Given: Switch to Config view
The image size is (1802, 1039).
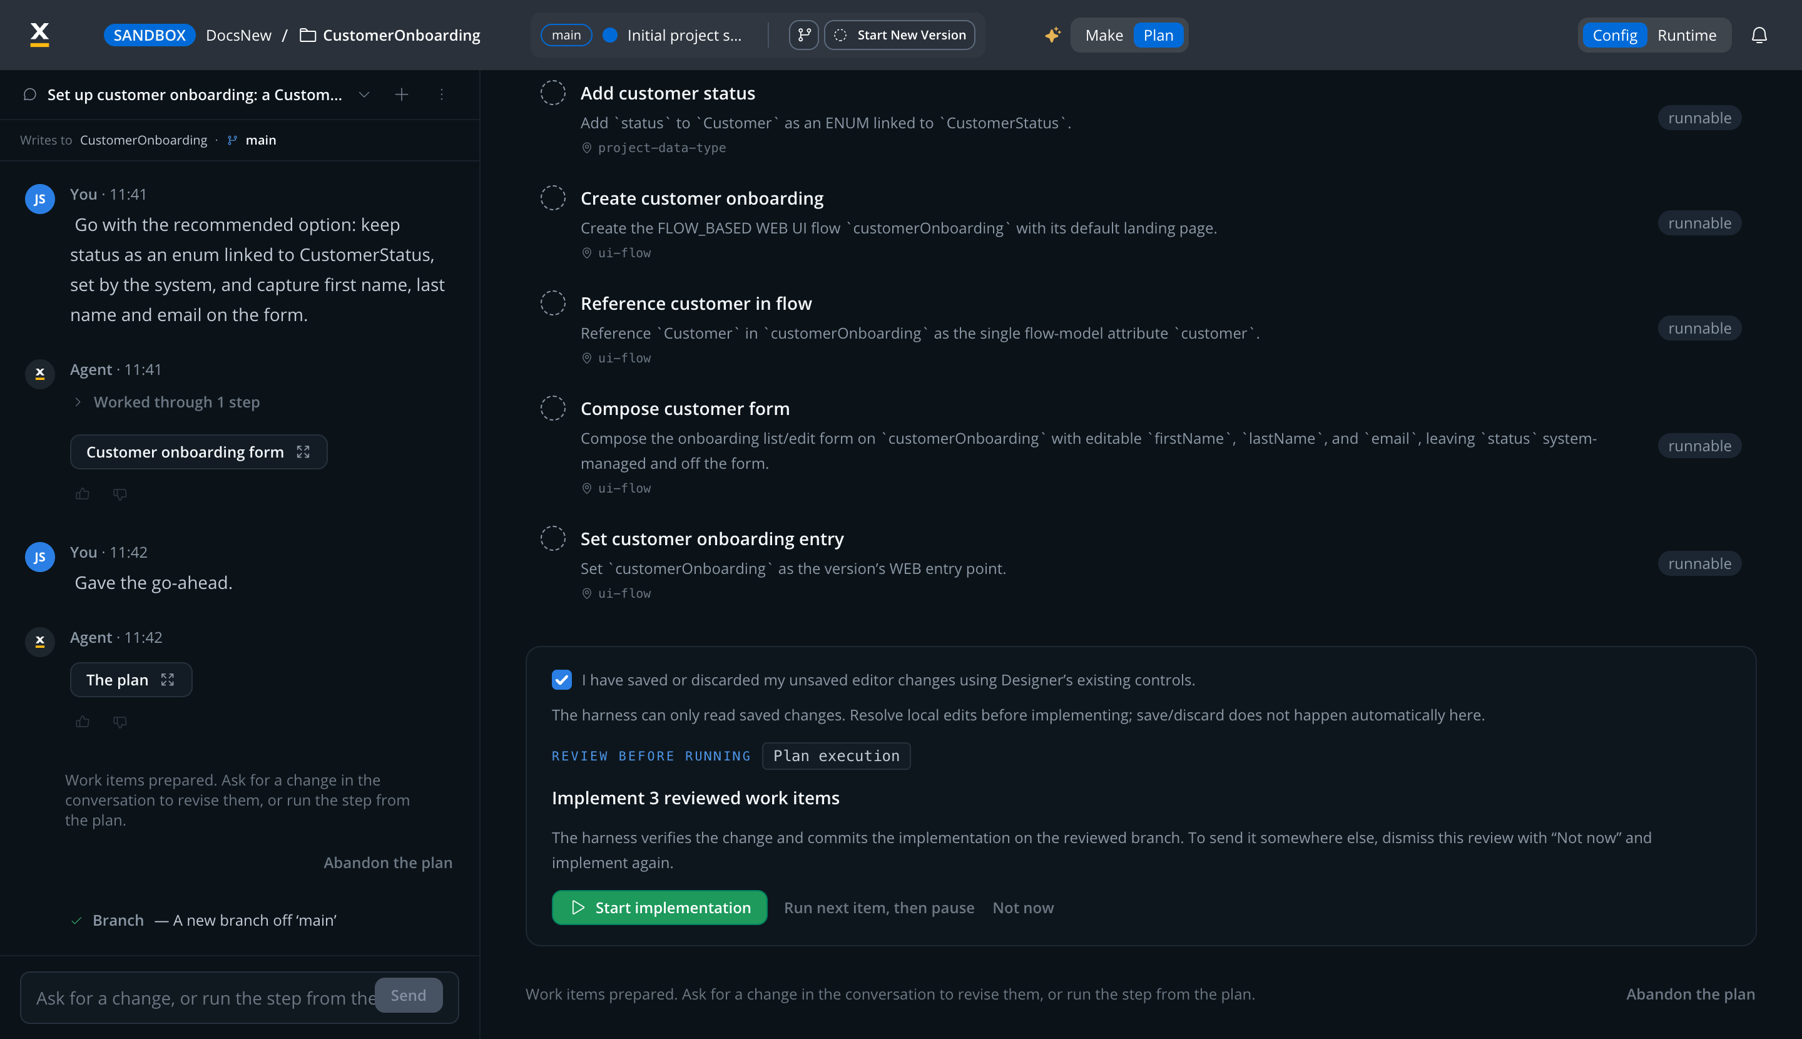Looking at the screenshot, I should (1614, 35).
